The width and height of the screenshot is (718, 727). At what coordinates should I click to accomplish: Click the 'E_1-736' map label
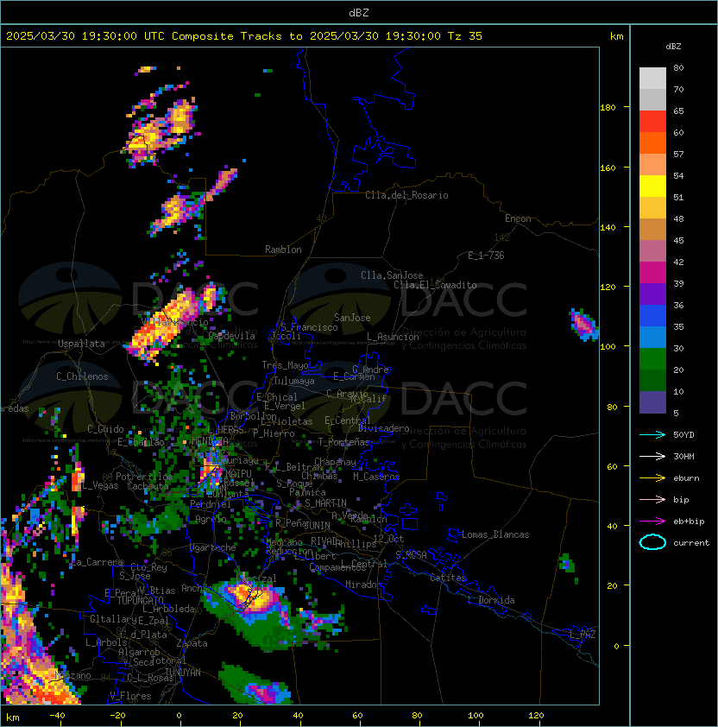[x=486, y=256]
